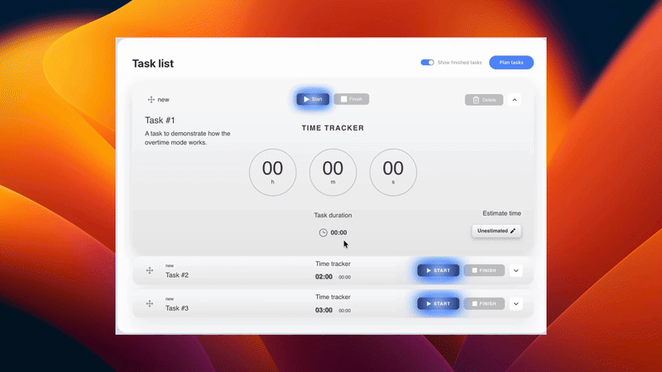Finish Task #3
Screen dimensions: 662x372
[483, 304]
